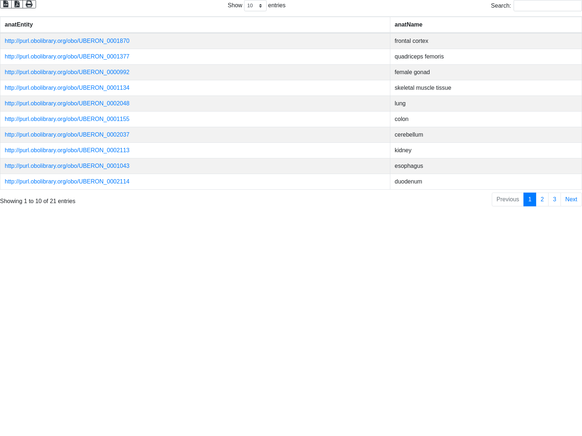
Task: Open the UBERON_0001377 link
Action: (67, 57)
